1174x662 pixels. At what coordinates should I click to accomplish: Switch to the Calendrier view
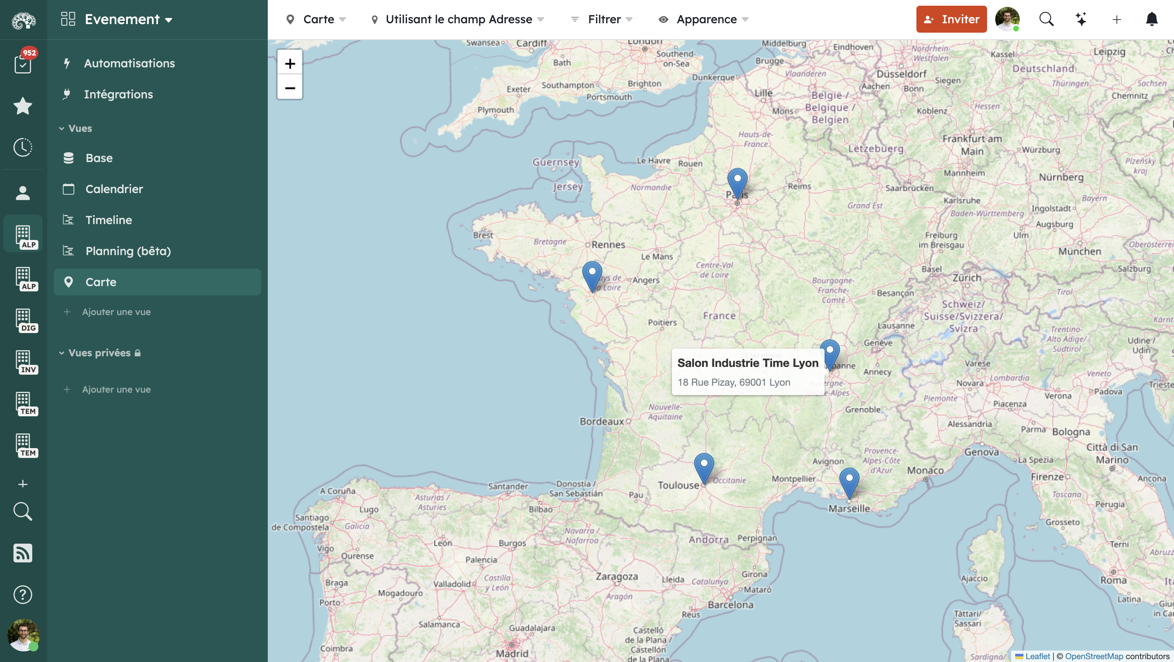pos(114,189)
